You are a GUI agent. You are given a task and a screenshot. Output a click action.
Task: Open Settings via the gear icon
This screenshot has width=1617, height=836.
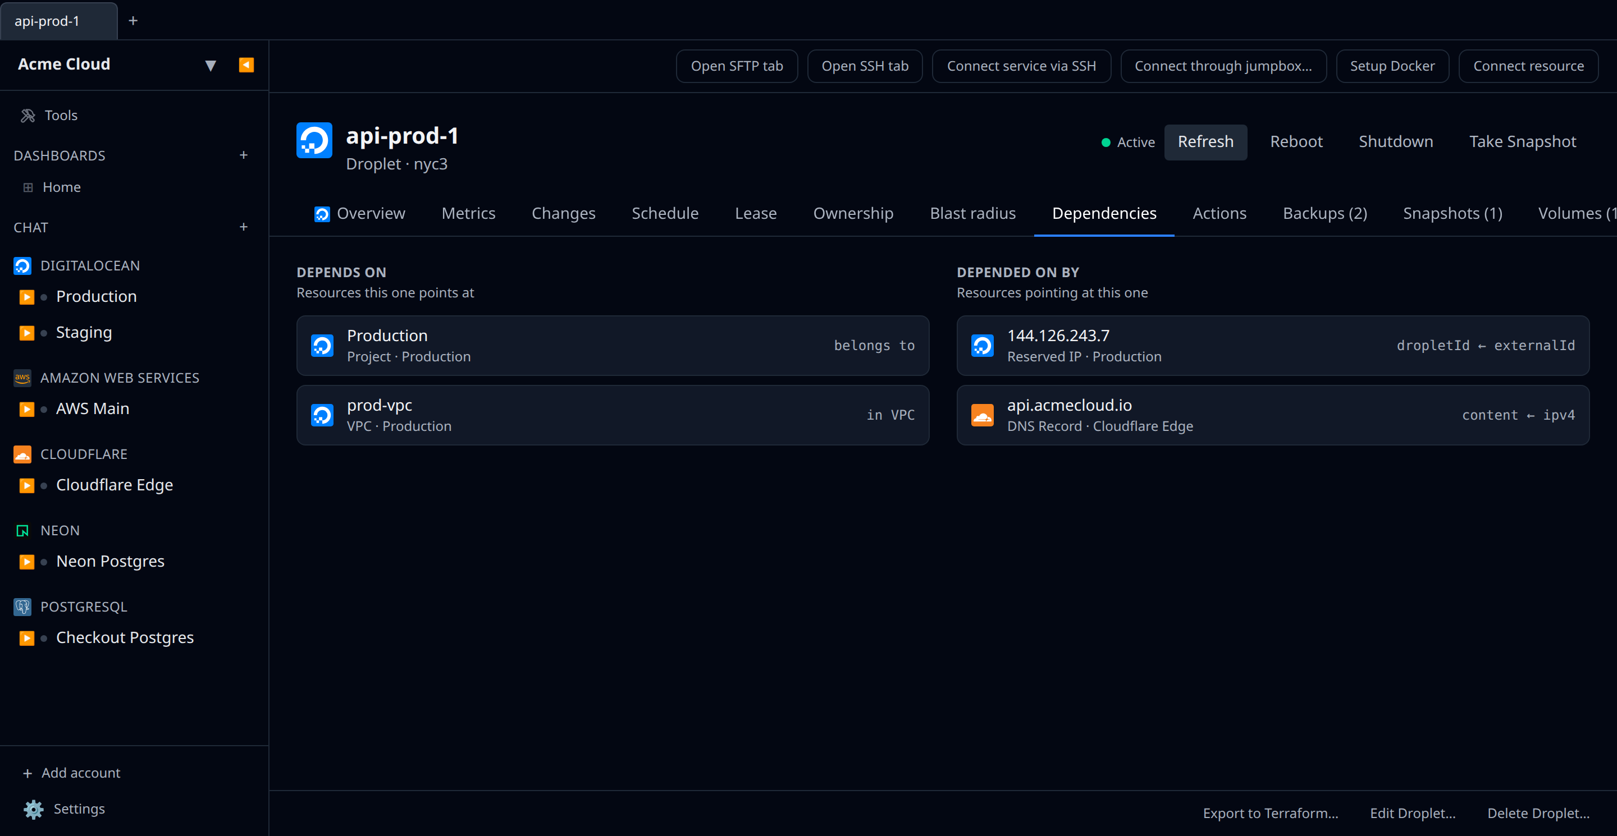[34, 809]
